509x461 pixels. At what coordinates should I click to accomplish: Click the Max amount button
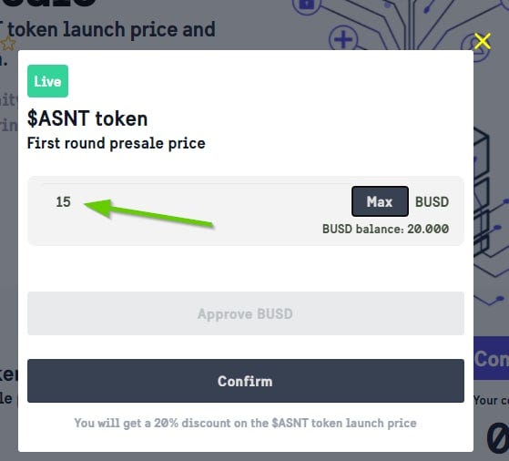[x=380, y=201]
